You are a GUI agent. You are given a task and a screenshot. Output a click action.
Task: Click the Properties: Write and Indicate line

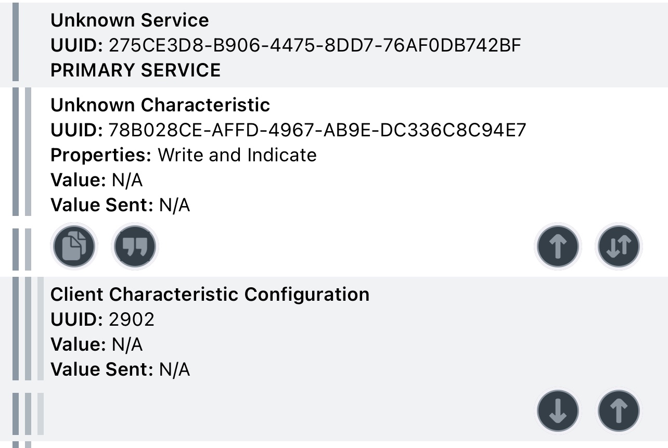click(x=183, y=155)
